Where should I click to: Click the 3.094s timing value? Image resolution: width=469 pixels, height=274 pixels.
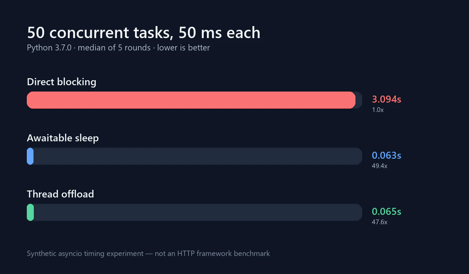[387, 99]
